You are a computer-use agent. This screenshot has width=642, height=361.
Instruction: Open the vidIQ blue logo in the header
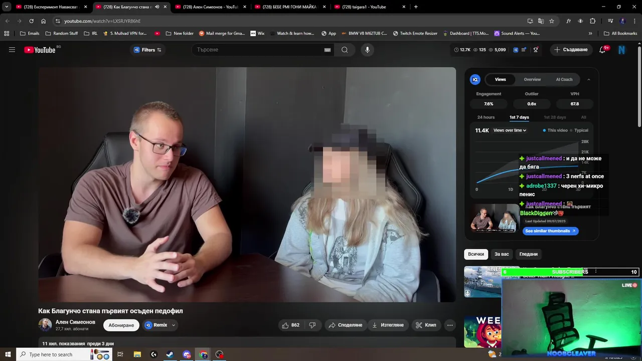tap(516, 50)
